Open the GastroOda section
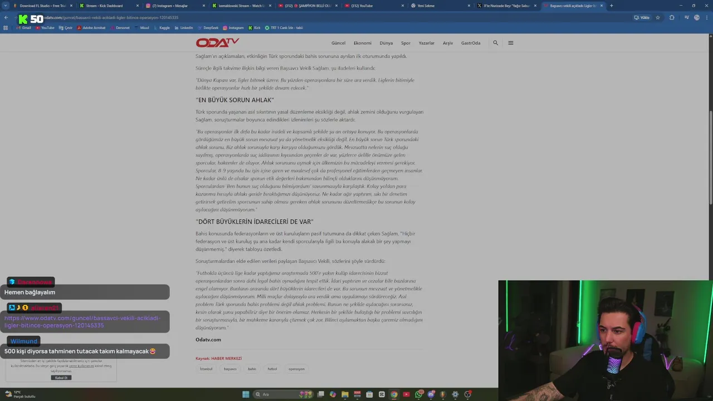 tap(471, 43)
